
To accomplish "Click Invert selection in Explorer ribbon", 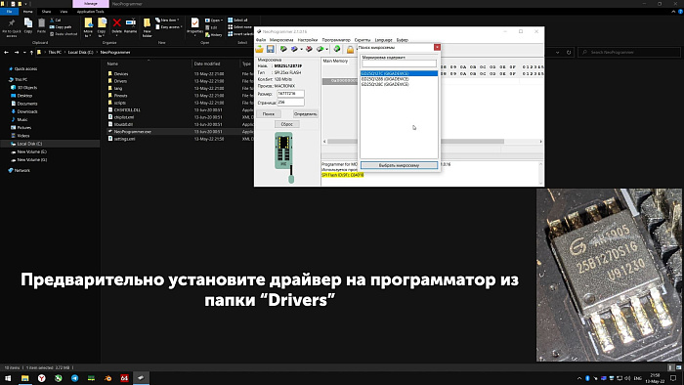I will (240, 34).
